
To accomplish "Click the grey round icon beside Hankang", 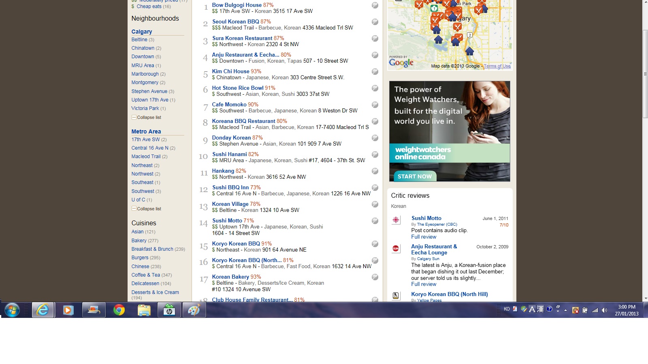I will [x=375, y=171].
